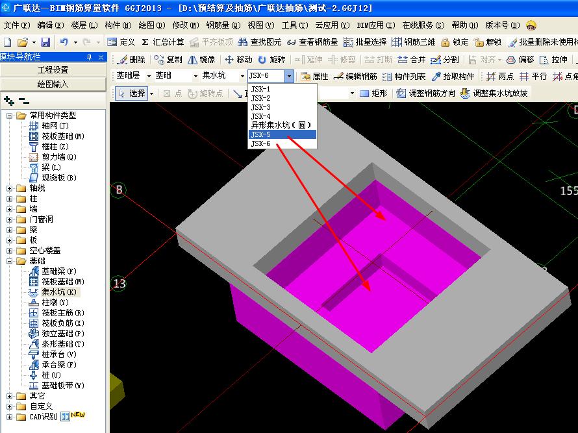
Task: Choose JSK-5 in dropdown list
Action: coord(282,134)
